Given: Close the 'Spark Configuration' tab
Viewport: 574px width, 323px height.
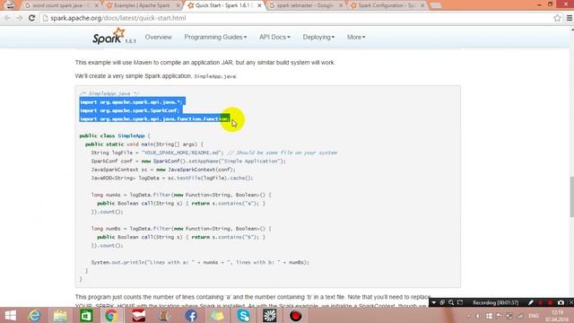Looking at the screenshot, I should (422, 5).
